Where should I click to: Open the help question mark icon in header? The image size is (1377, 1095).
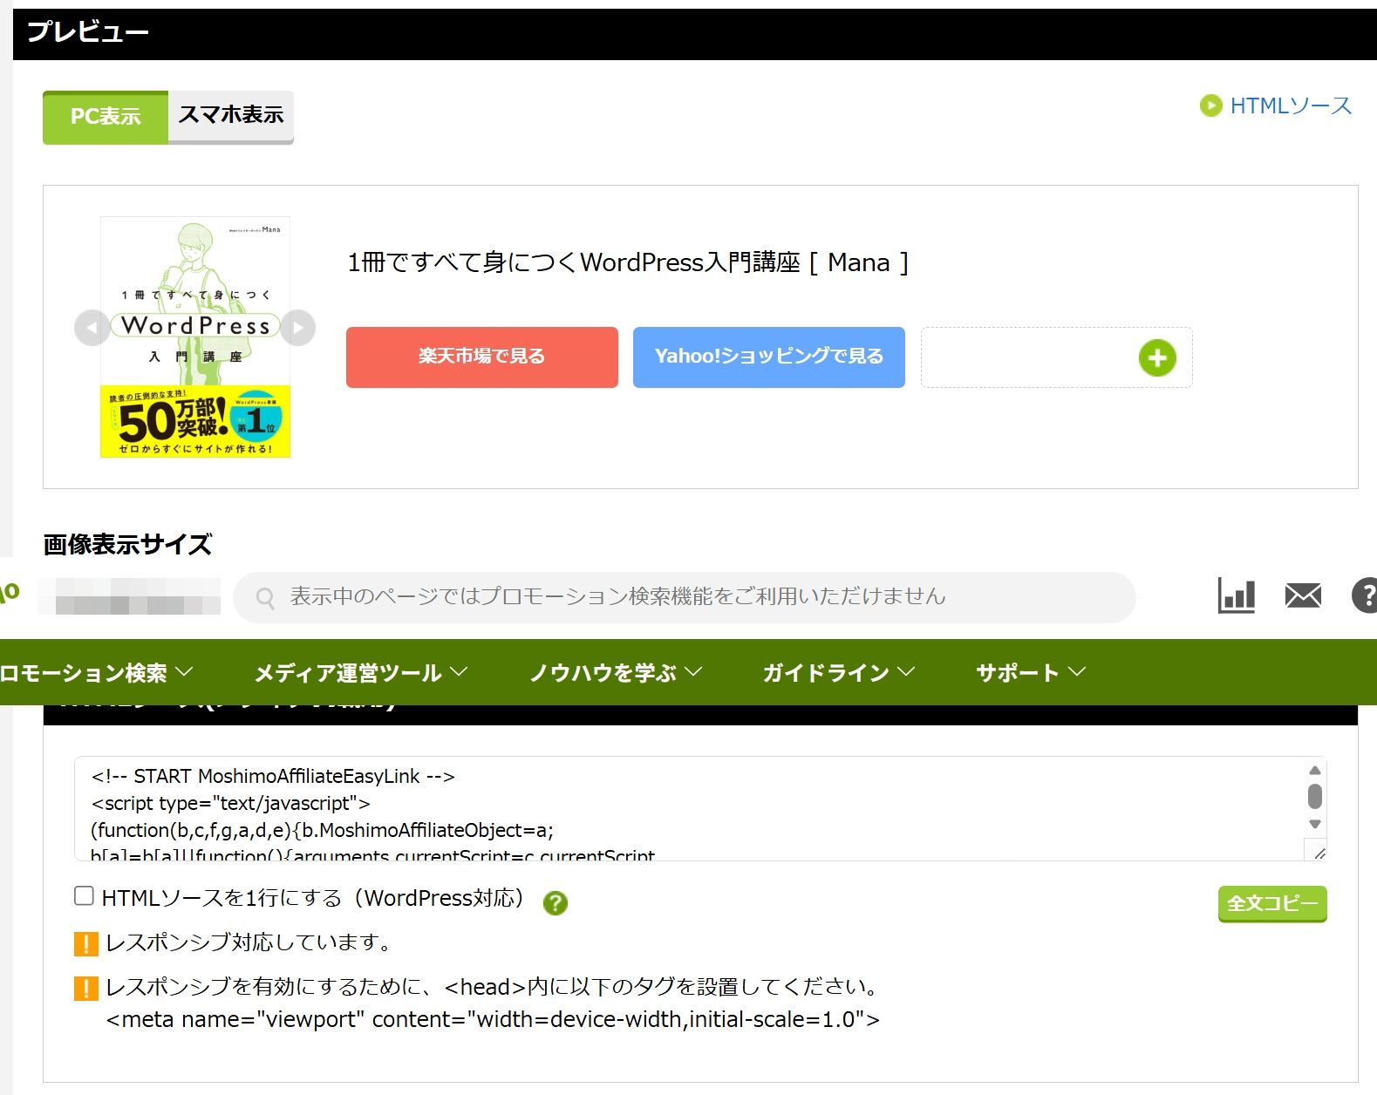[x=1365, y=596]
